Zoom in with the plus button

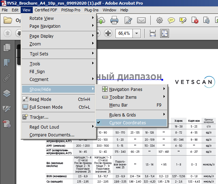pyautogui.click(x=108, y=33)
